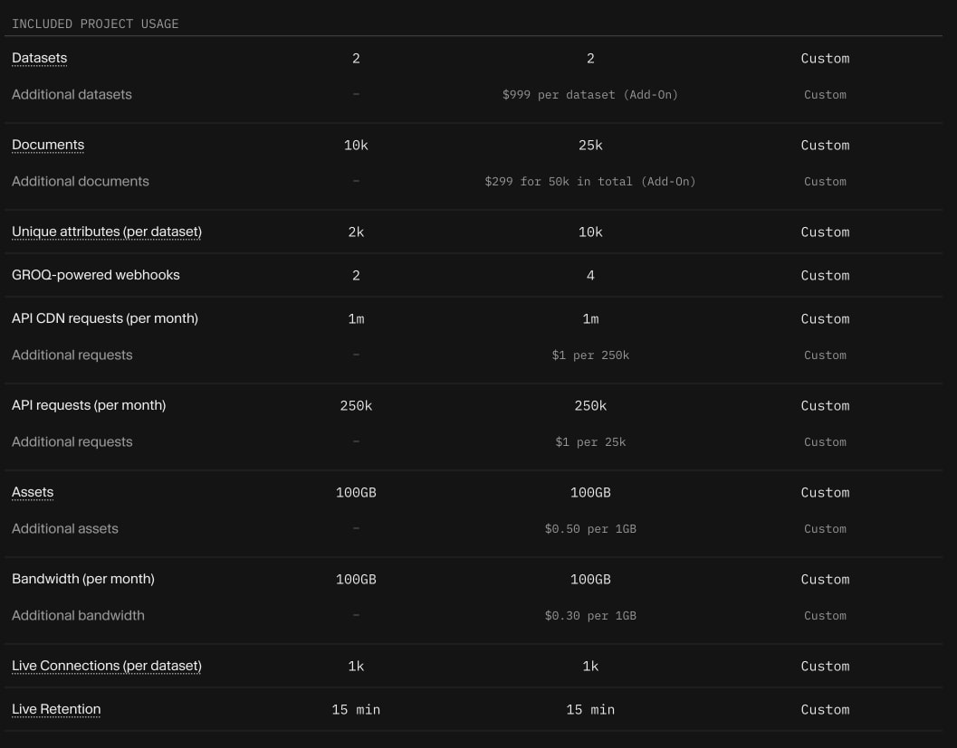Select the $1 per 25k price

pyautogui.click(x=590, y=442)
